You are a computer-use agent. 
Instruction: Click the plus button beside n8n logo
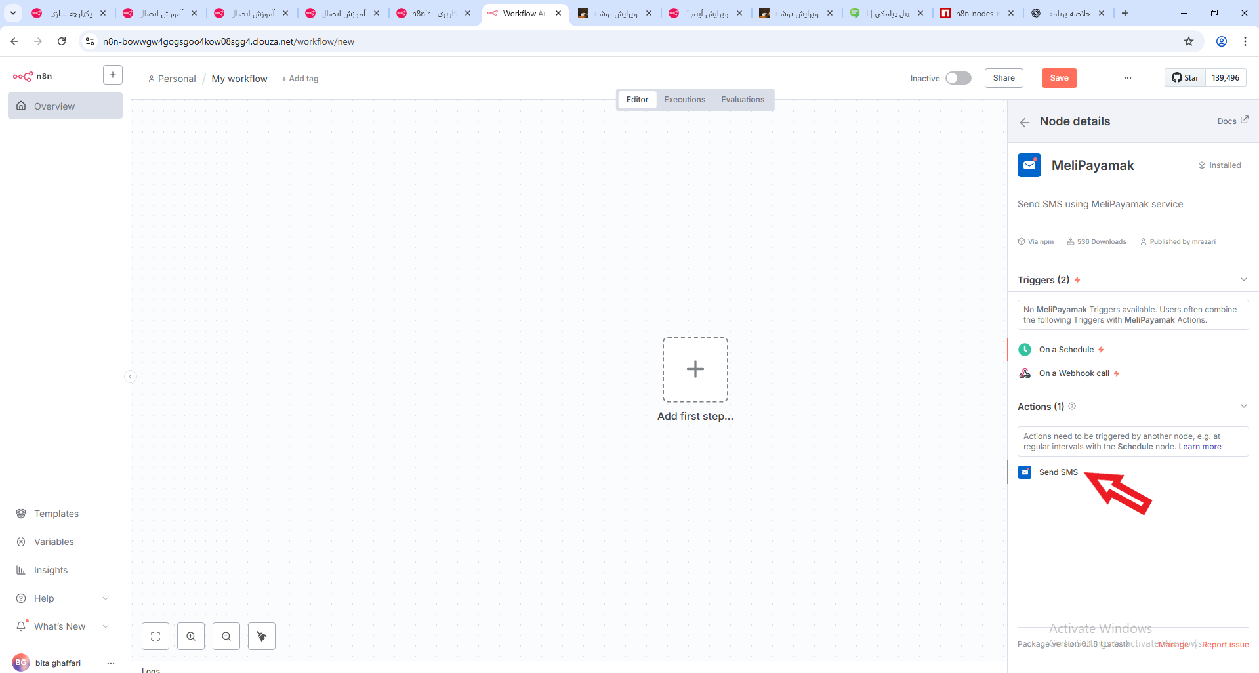(113, 75)
